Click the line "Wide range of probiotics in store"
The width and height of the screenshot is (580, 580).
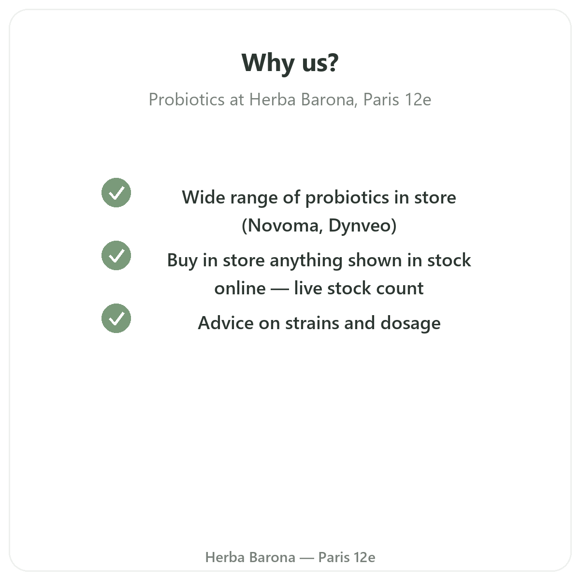pos(319,198)
